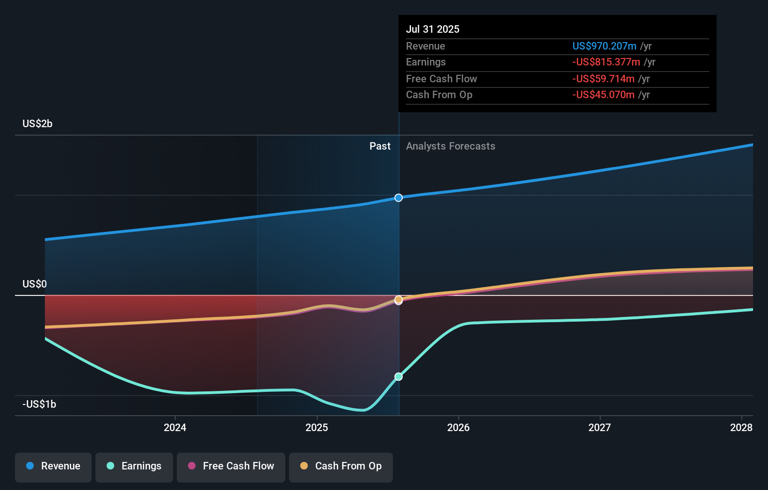Click the 2025 x-axis label
This screenshot has height=490, width=768.
(x=317, y=427)
